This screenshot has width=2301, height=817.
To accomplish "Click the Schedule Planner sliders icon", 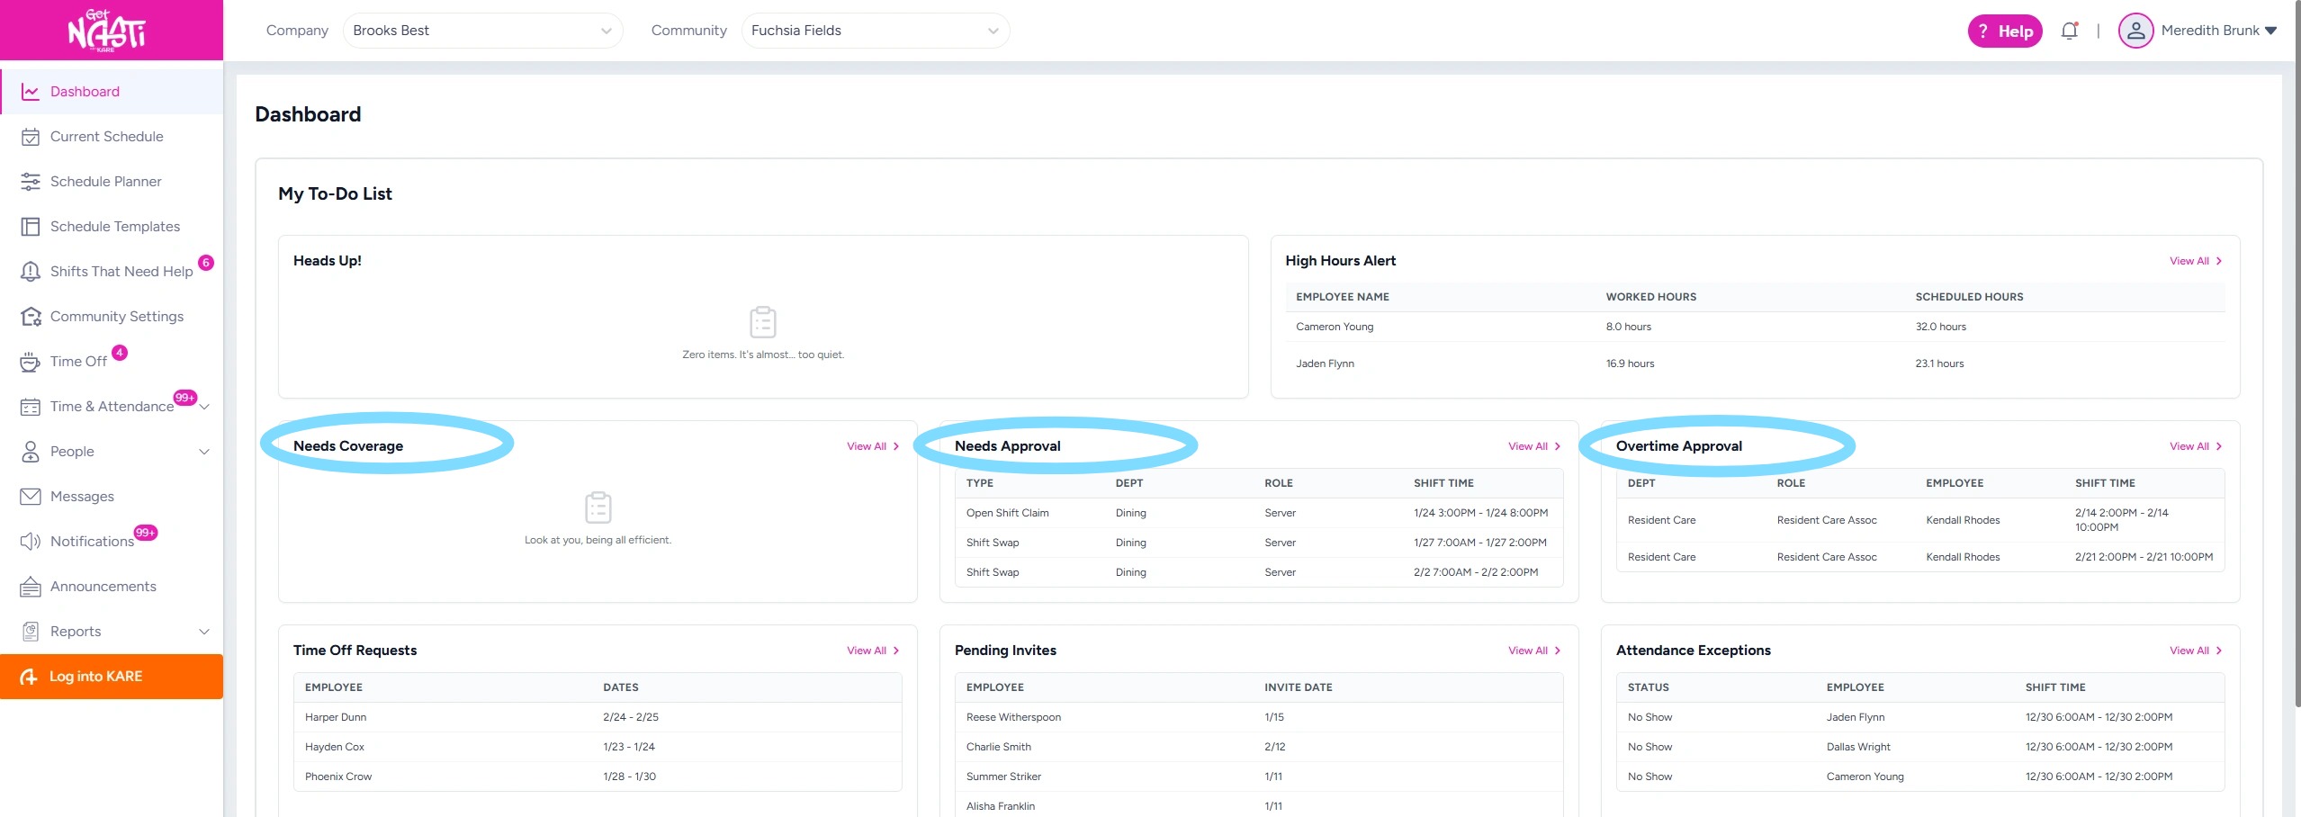I will tap(31, 182).
